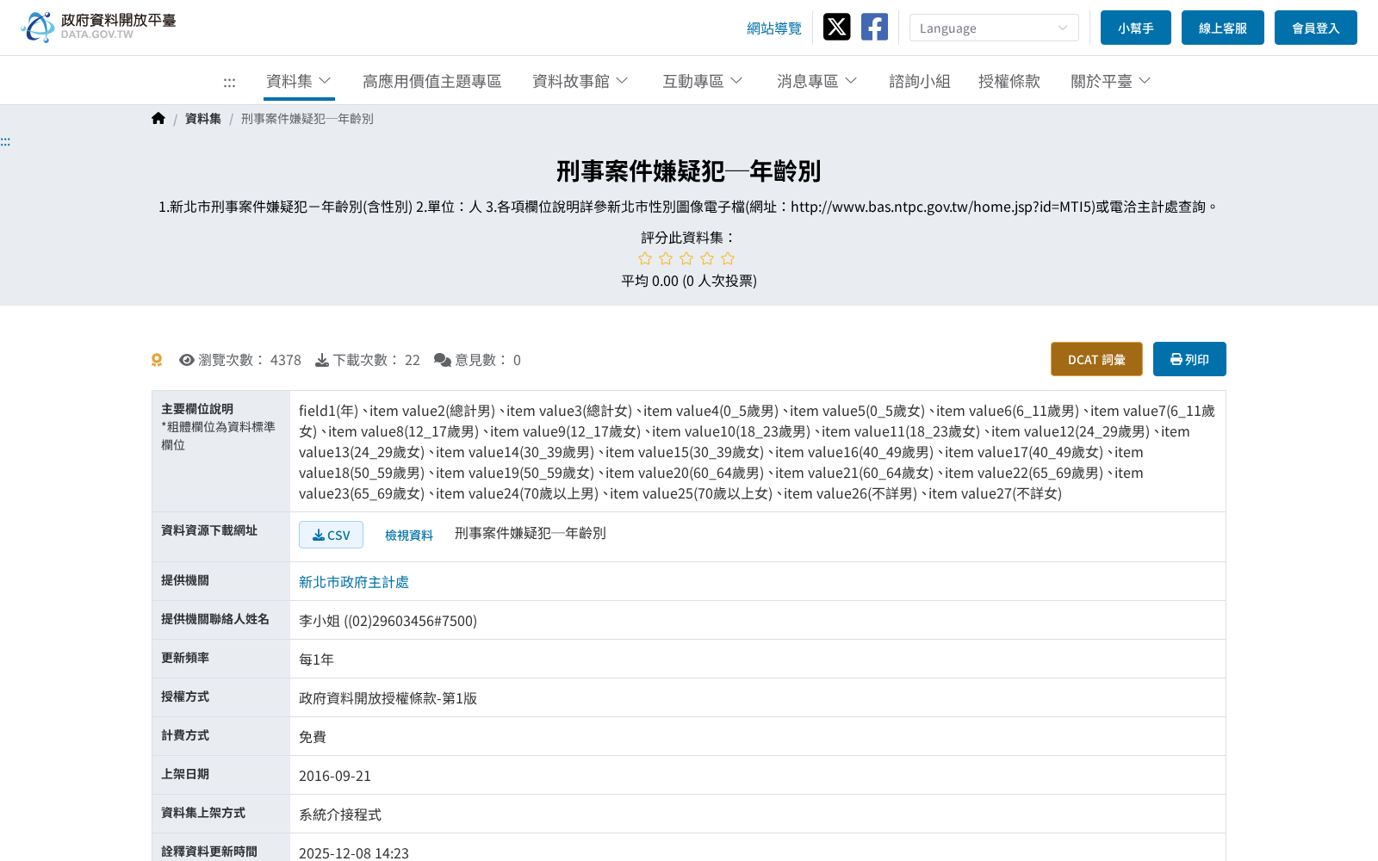
Task: Go to home via house breadcrumb icon
Action: click(x=158, y=119)
